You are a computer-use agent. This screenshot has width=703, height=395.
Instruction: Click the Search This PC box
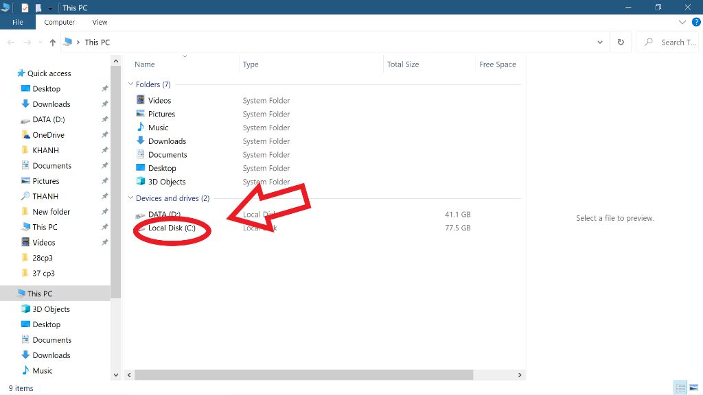point(669,42)
